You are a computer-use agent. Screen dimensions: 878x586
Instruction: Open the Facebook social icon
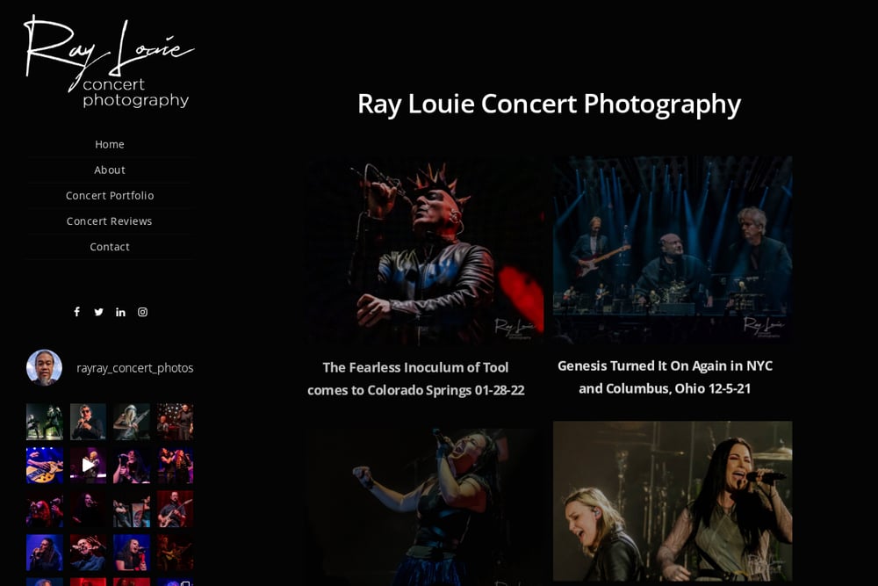click(76, 312)
